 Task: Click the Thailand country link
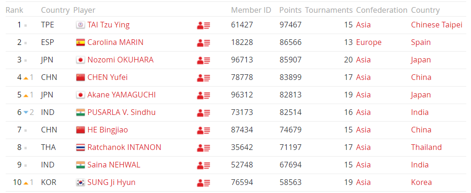[426, 148]
